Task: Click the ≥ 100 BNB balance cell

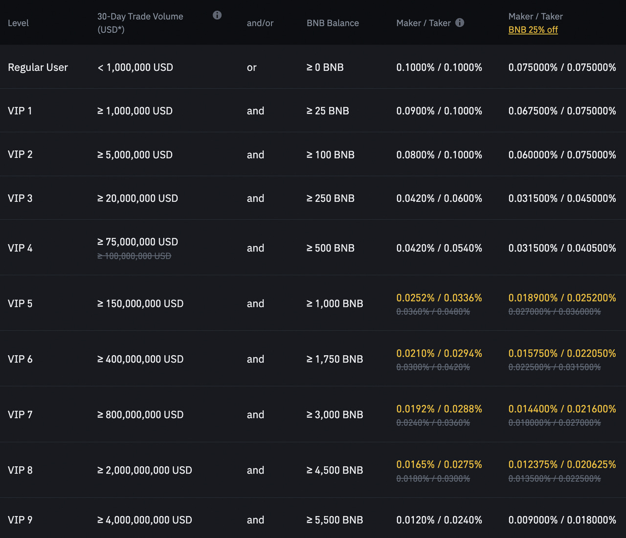Action: tap(331, 155)
